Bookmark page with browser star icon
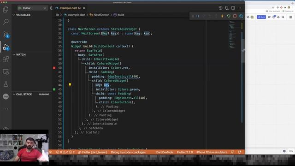This screenshot has height=166, width=295. click(x=273, y=7)
